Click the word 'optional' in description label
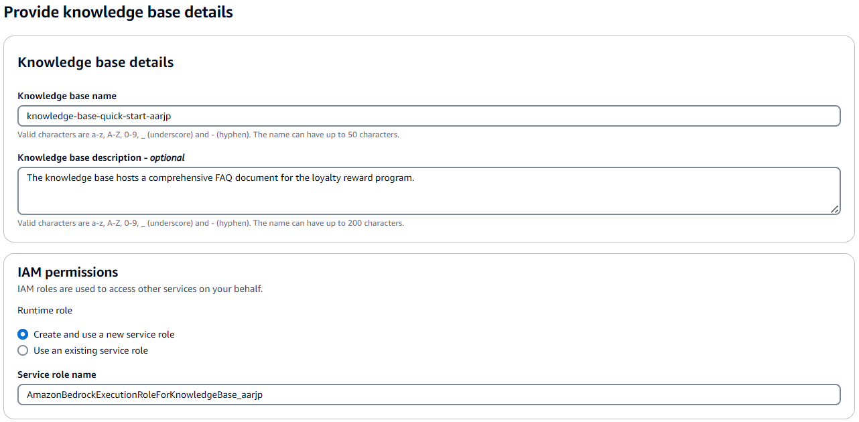 click(x=167, y=157)
